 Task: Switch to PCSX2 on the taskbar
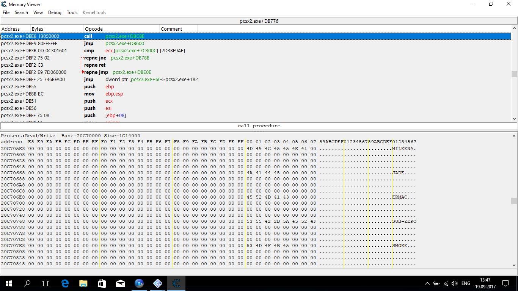tap(157, 283)
